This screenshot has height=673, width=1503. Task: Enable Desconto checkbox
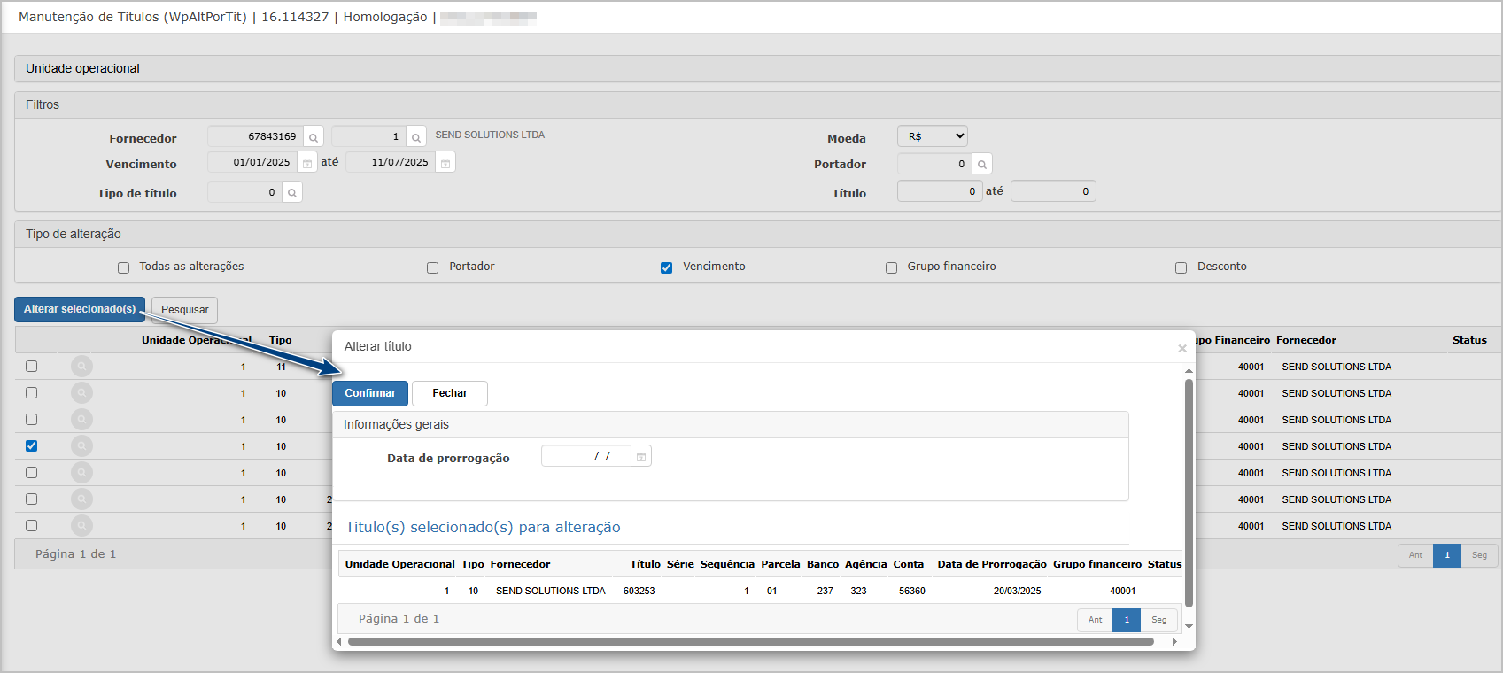tap(1181, 267)
